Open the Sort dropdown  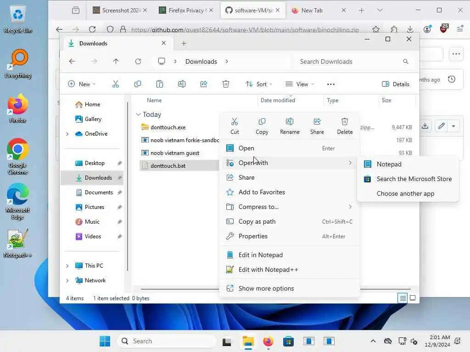point(259,84)
